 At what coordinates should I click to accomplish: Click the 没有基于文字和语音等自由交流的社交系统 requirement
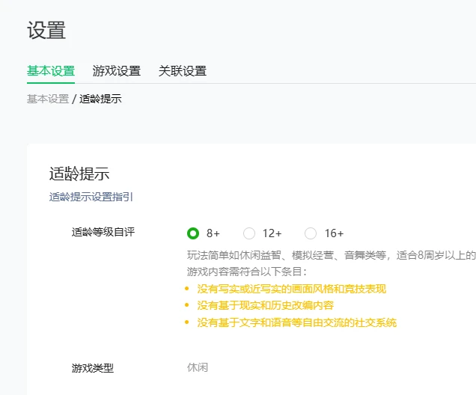297,322
